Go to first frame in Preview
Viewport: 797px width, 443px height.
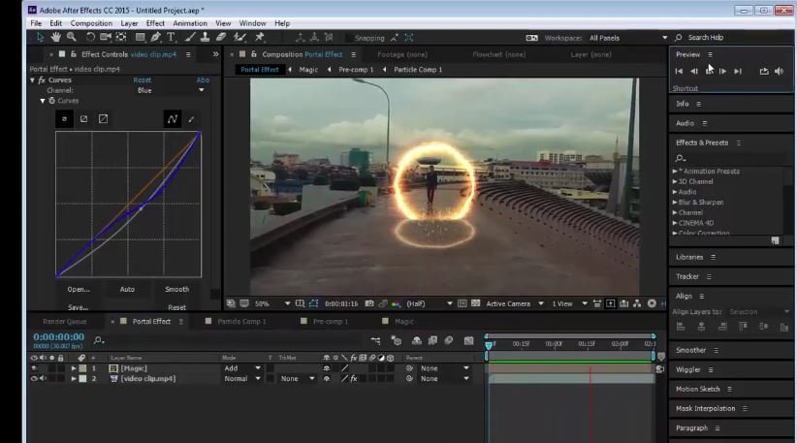tap(679, 71)
